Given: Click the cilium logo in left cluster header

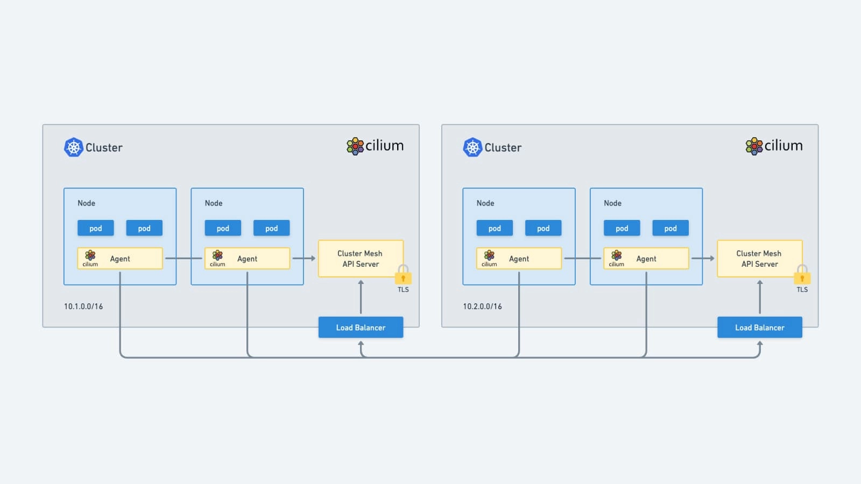Looking at the screenshot, I should click(x=375, y=146).
